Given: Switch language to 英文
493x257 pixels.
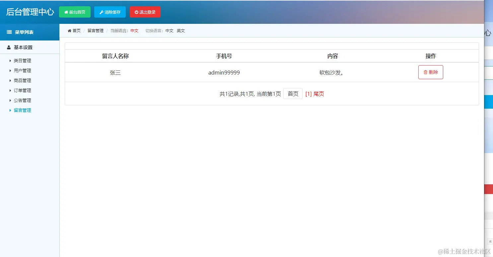Looking at the screenshot, I should [181, 31].
